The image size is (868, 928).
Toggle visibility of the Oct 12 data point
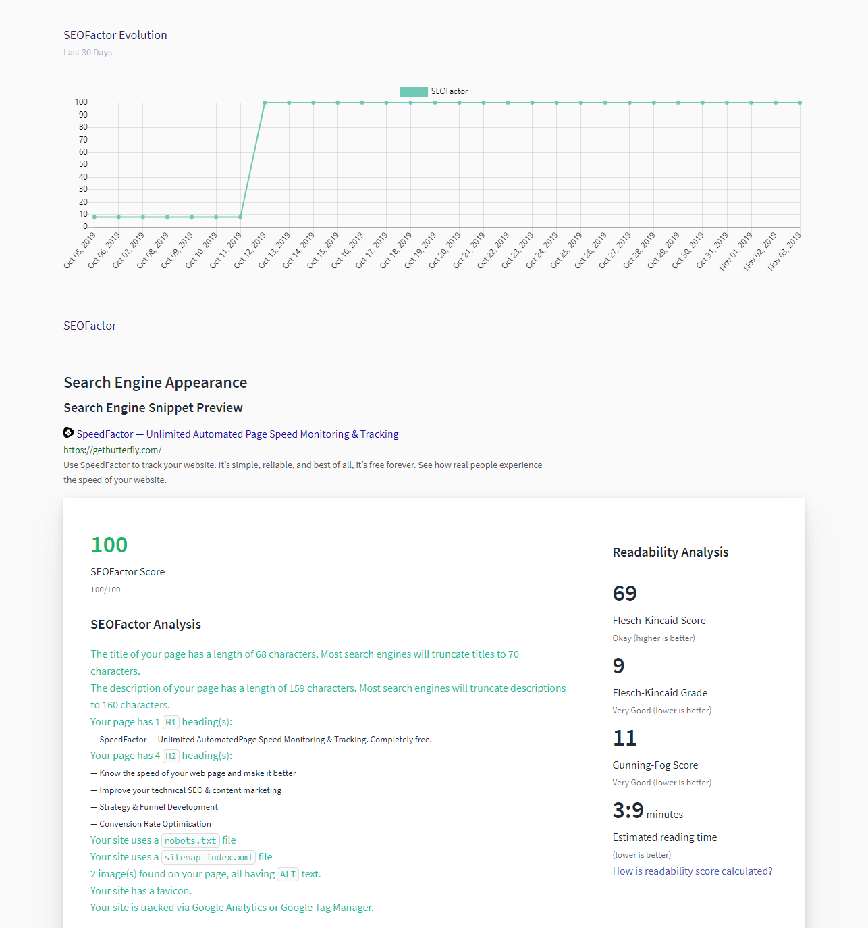265,102
